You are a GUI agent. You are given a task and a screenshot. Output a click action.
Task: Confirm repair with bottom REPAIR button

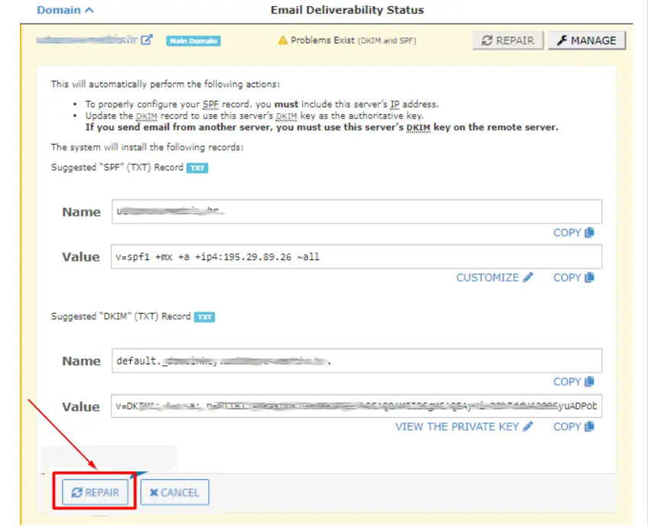point(95,493)
